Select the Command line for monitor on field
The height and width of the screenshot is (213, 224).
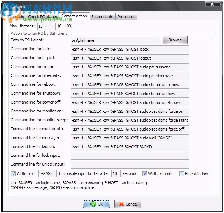[130, 112]
